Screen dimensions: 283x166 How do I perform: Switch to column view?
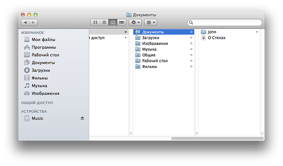coord(113,23)
